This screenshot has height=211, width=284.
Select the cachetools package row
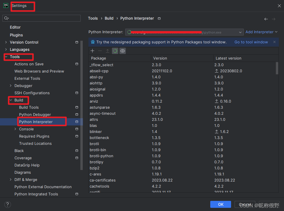tap(182, 186)
